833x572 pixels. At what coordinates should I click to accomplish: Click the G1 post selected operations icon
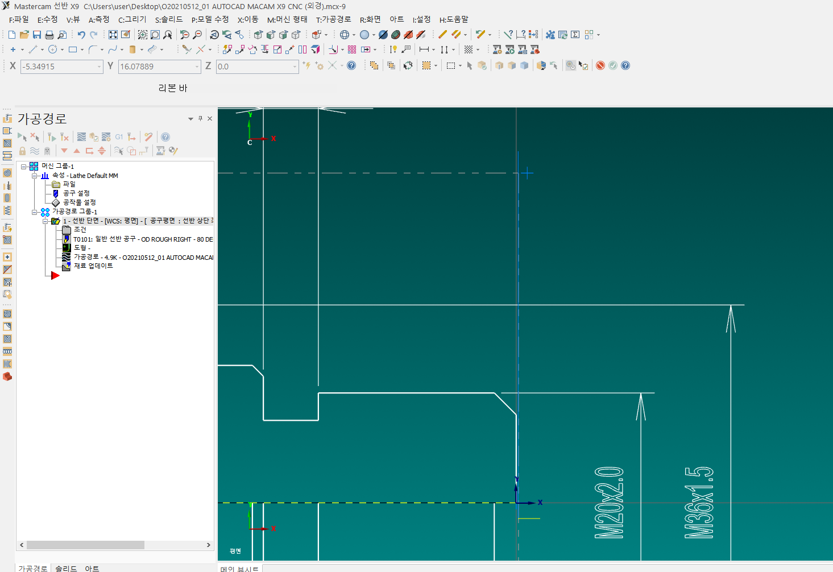click(119, 137)
